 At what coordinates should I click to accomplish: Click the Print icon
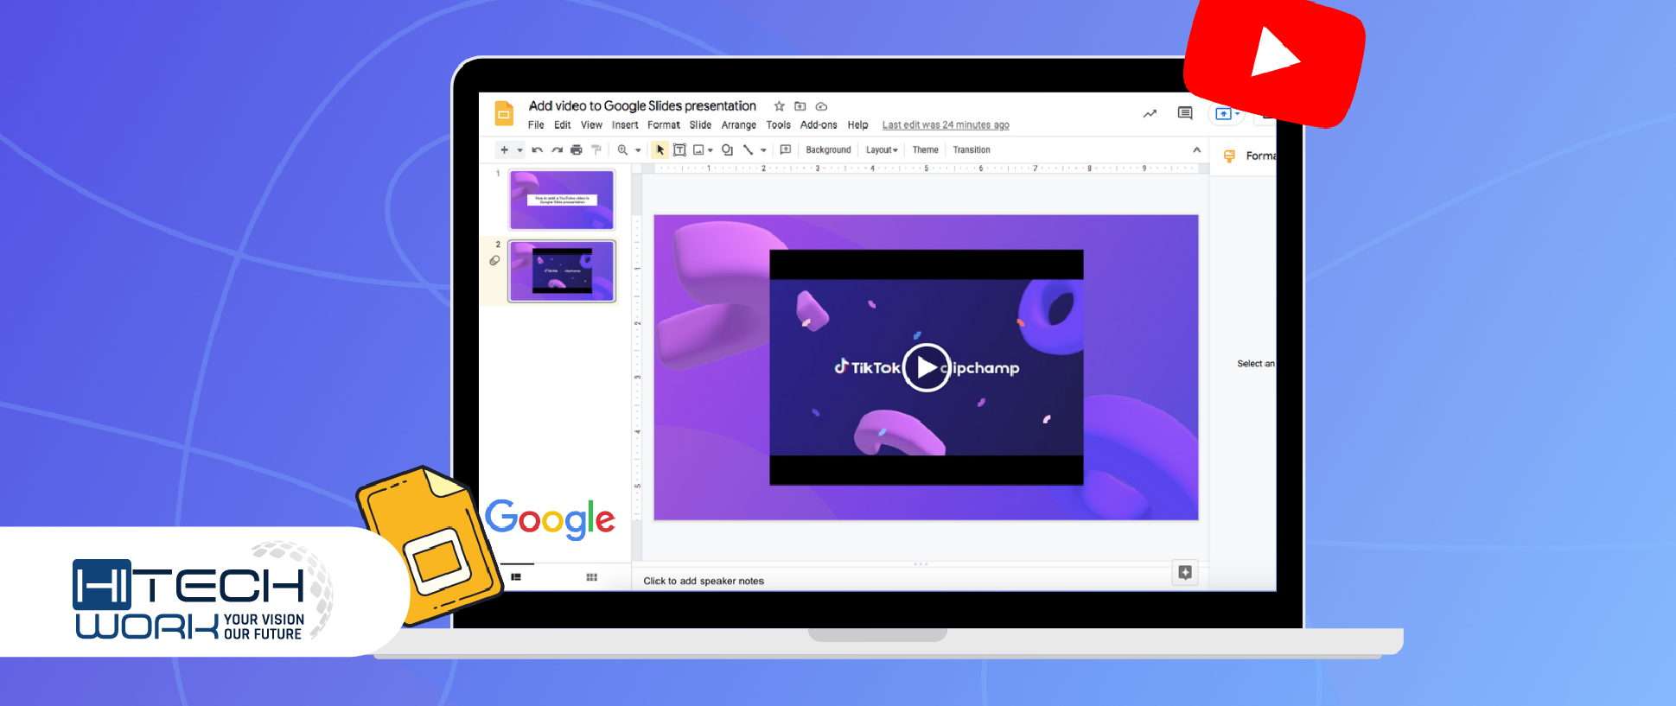577,149
